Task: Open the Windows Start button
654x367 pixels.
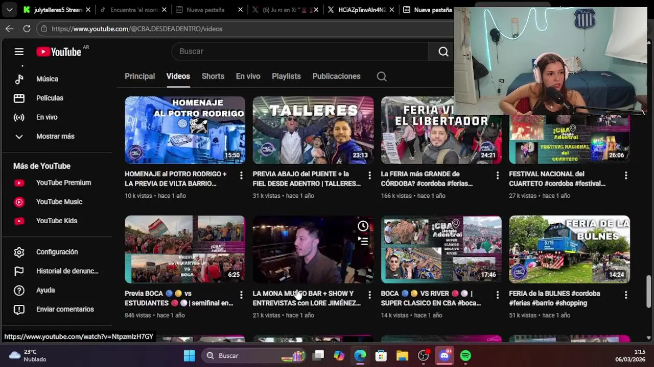Action: click(190, 356)
